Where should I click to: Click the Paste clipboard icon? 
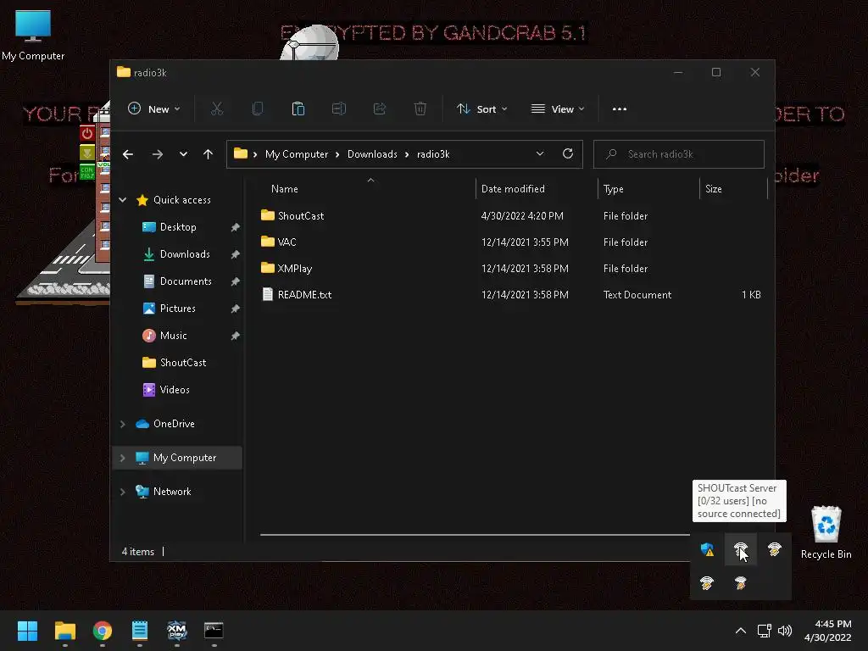pos(298,109)
